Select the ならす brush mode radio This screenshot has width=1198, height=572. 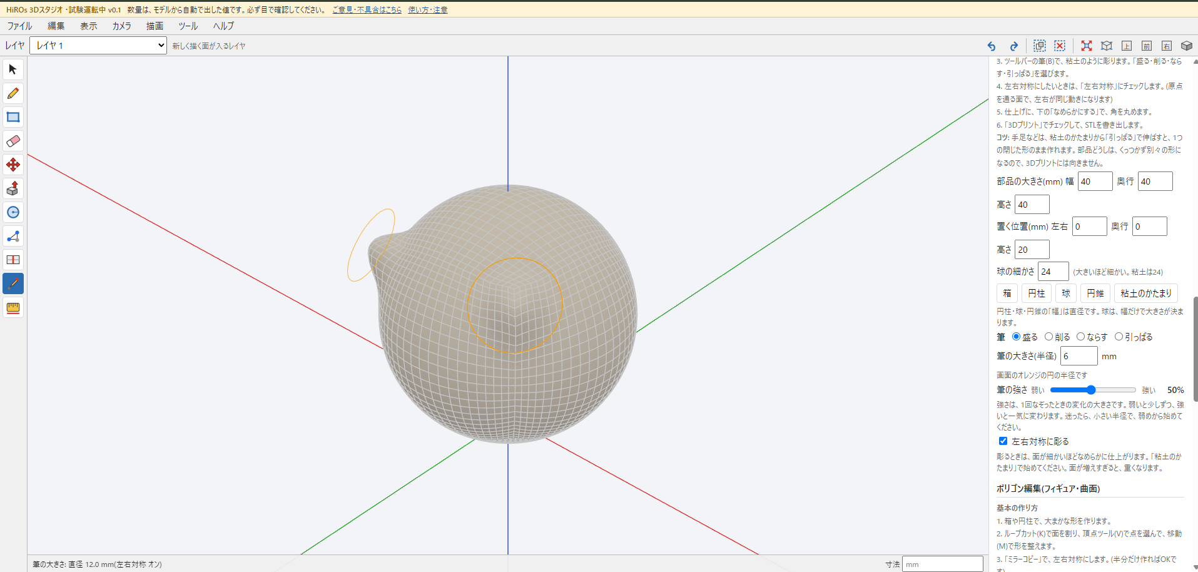(x=1081, y=337)
